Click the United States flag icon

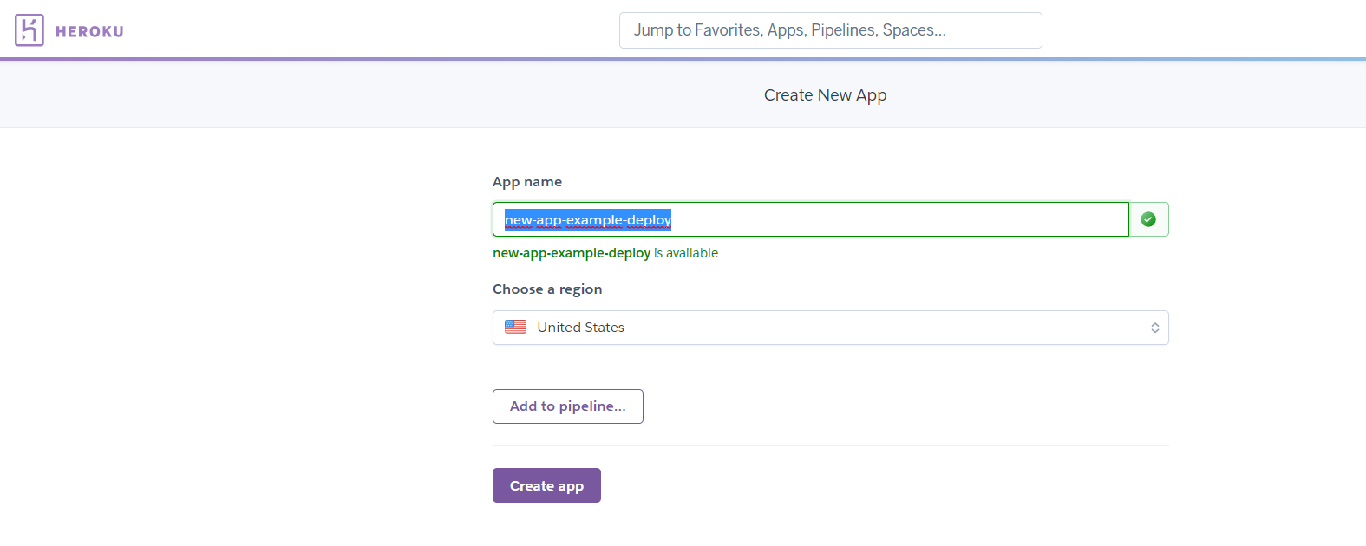pos(516,328)
